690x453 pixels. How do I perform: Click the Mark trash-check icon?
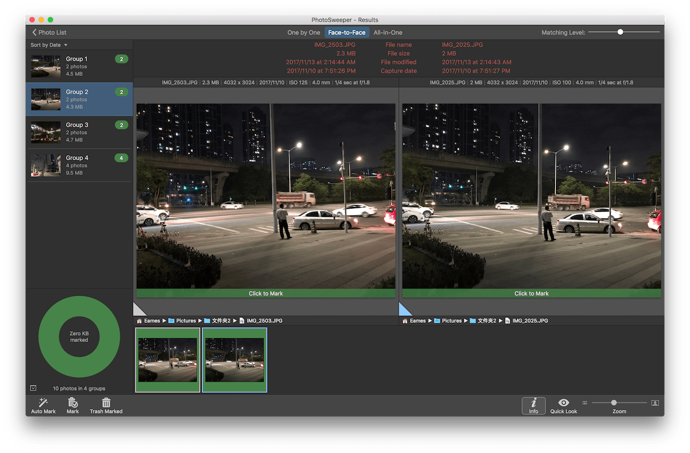(72, 403)
